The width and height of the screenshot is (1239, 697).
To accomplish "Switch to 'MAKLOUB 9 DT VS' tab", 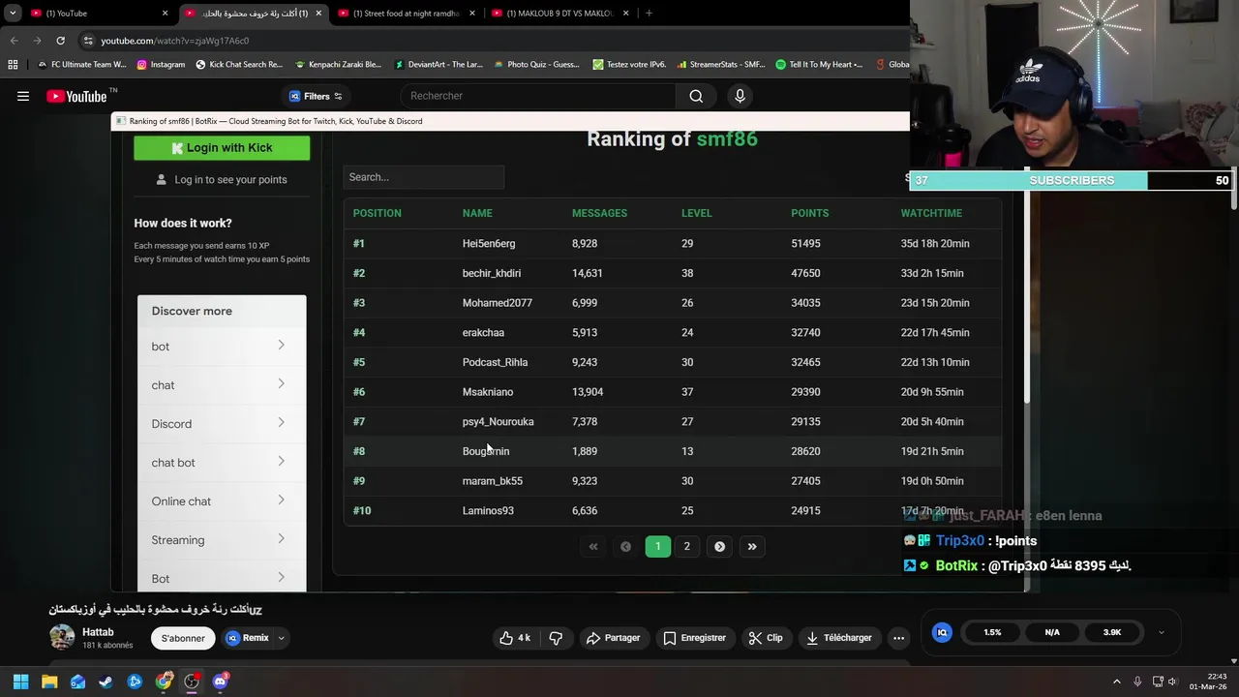I will pos(559,14).
